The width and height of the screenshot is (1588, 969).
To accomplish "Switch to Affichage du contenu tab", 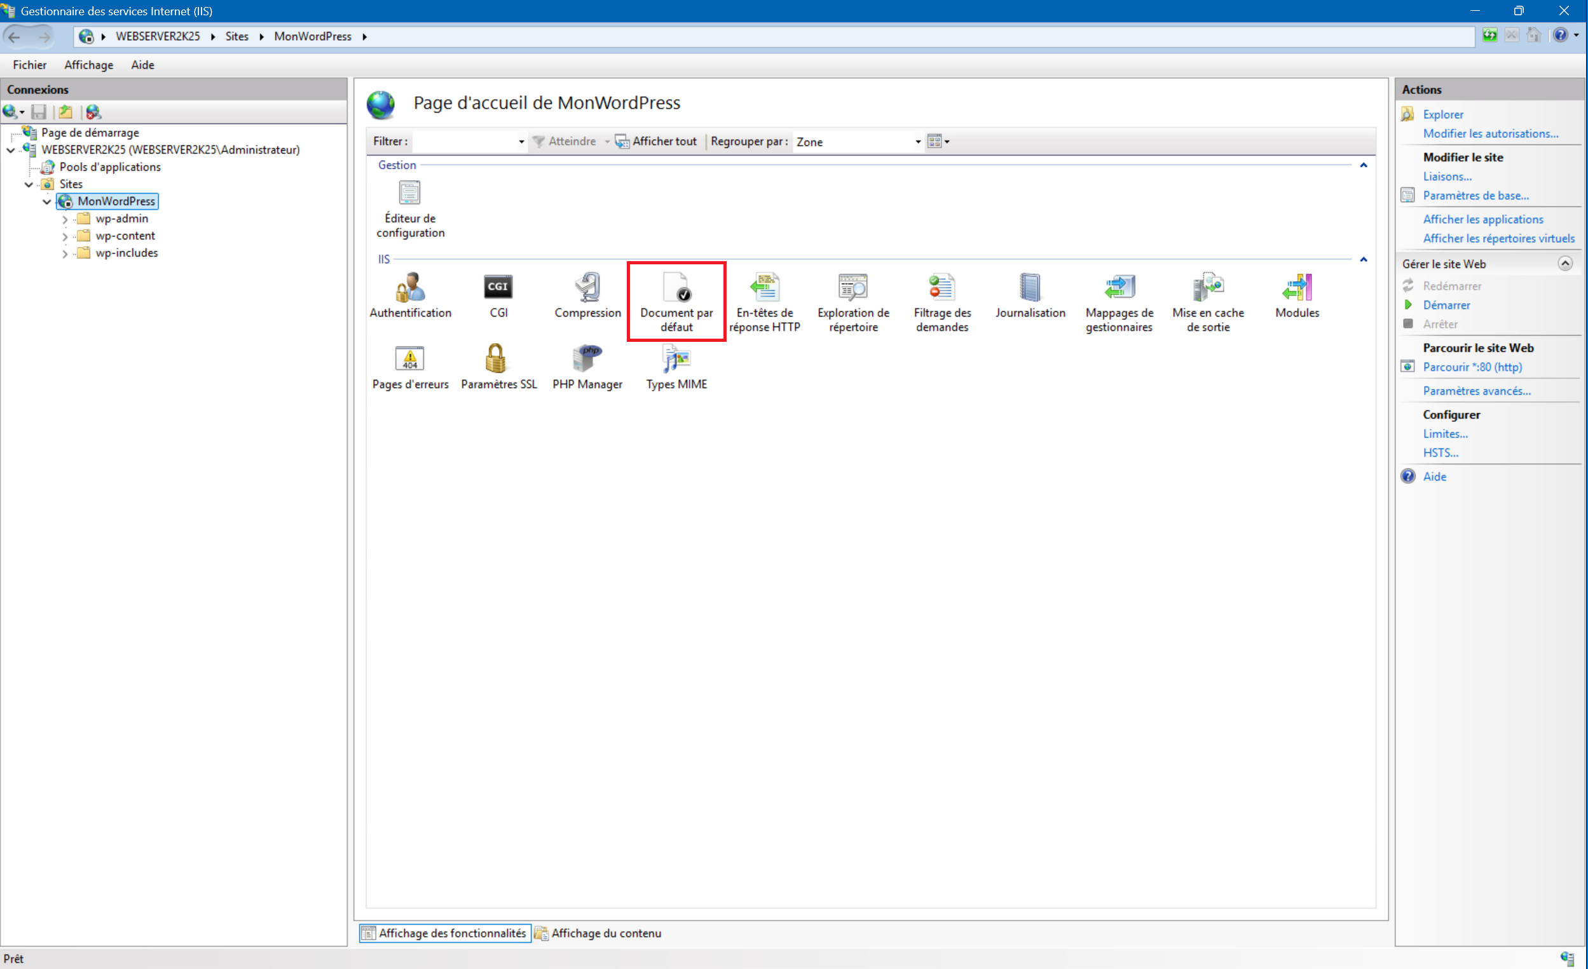I will click(598, 933).
